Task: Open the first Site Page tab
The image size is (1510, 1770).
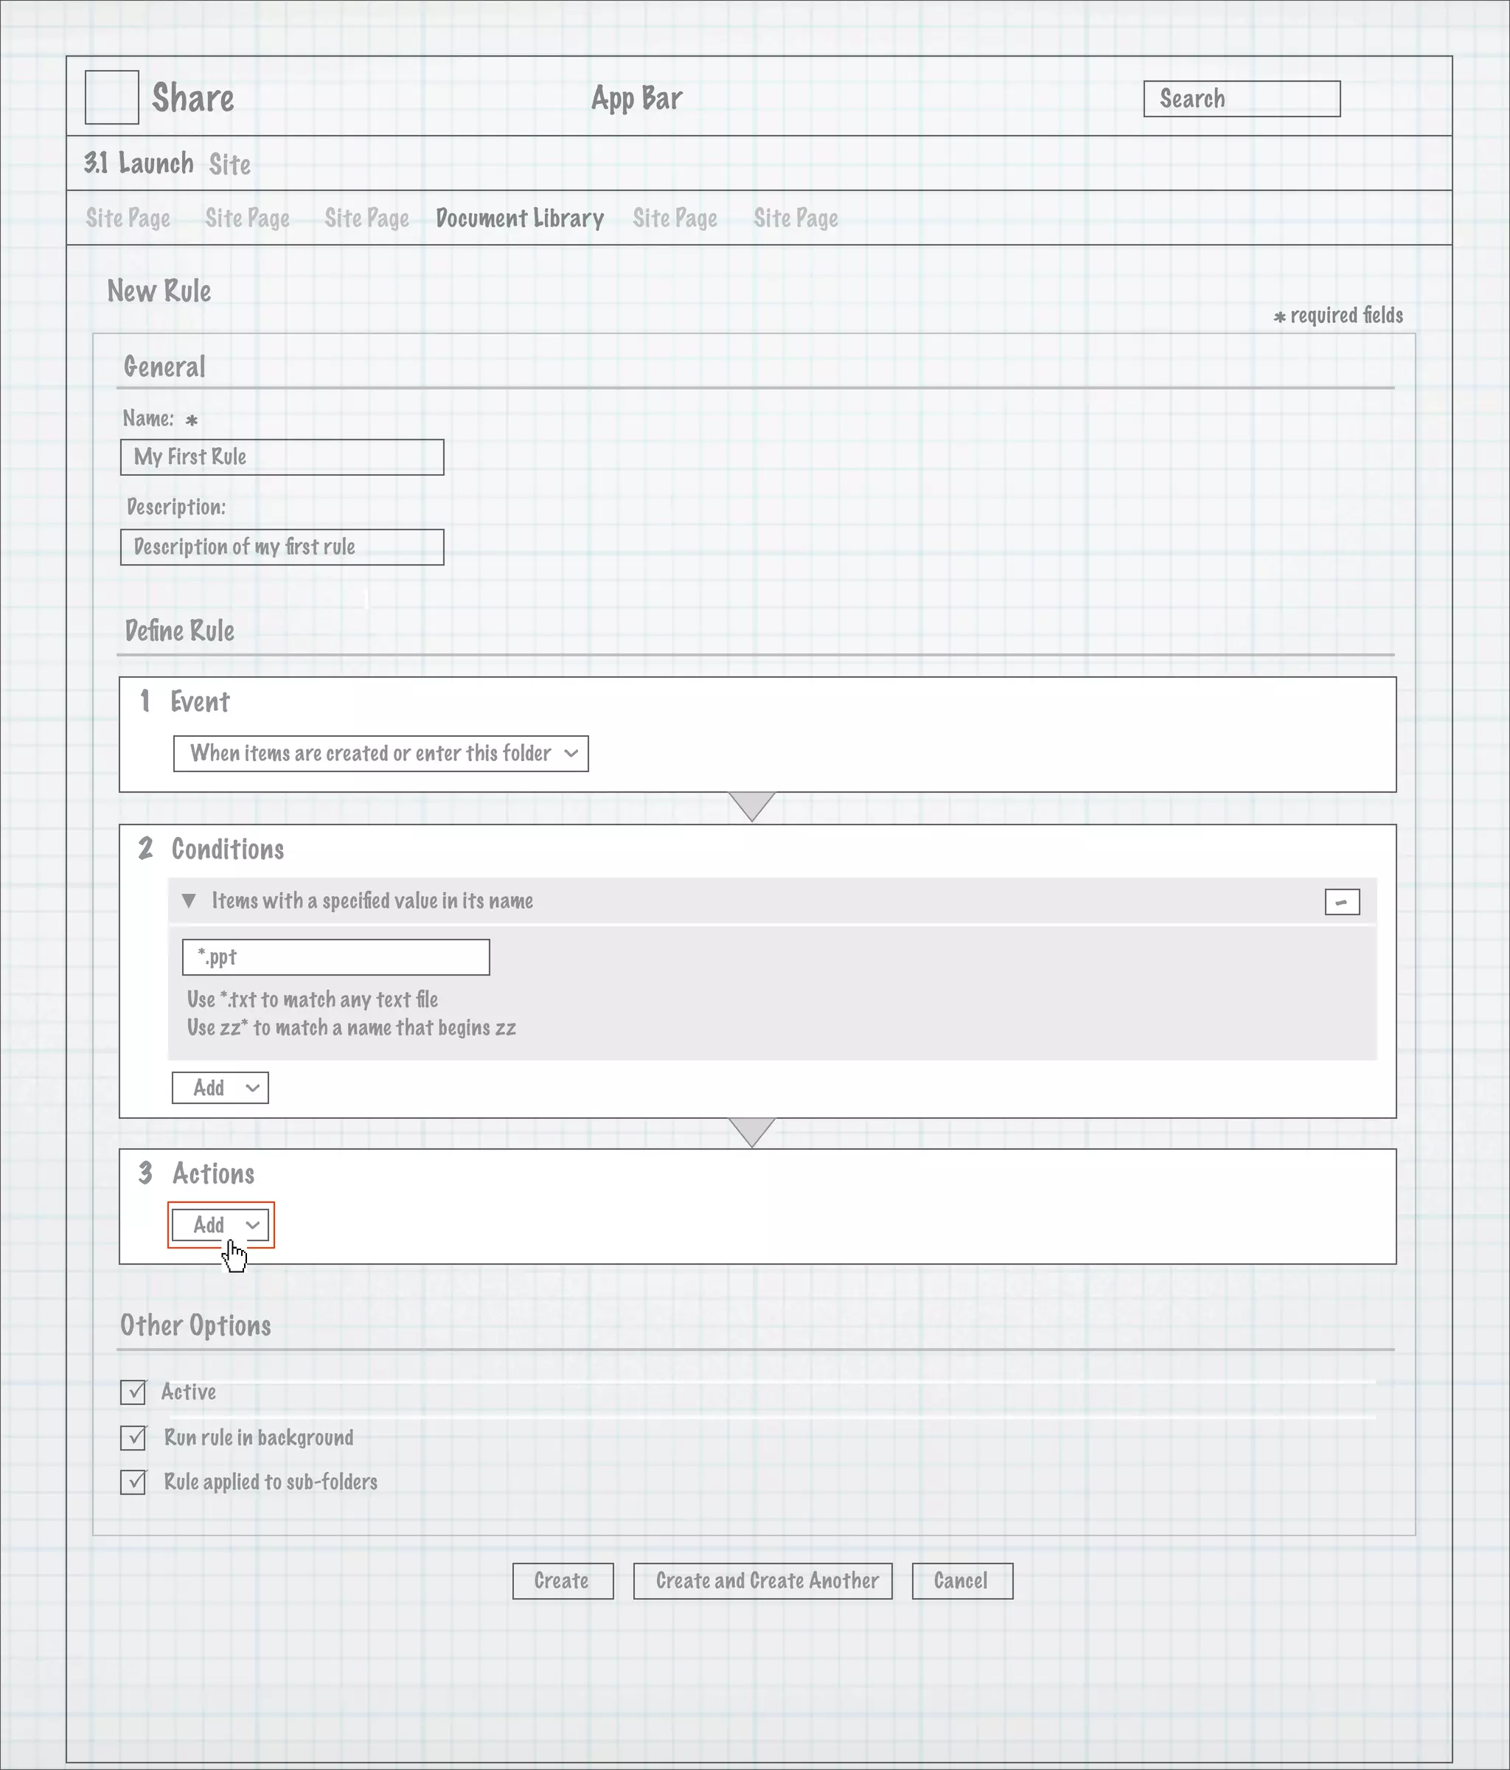Action: tap(128, 219)
